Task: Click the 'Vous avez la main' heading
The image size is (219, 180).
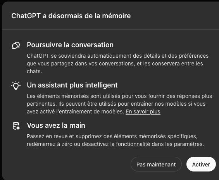Action: click(56, 125)
